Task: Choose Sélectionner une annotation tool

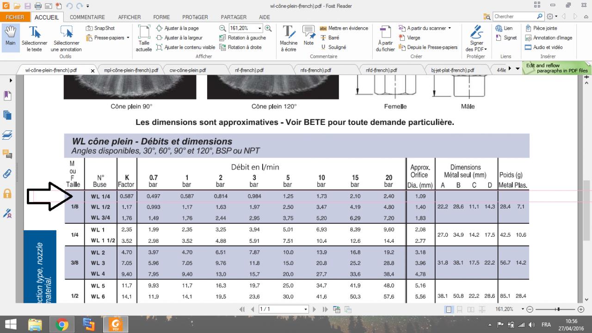Action: [x=66, y=38]
